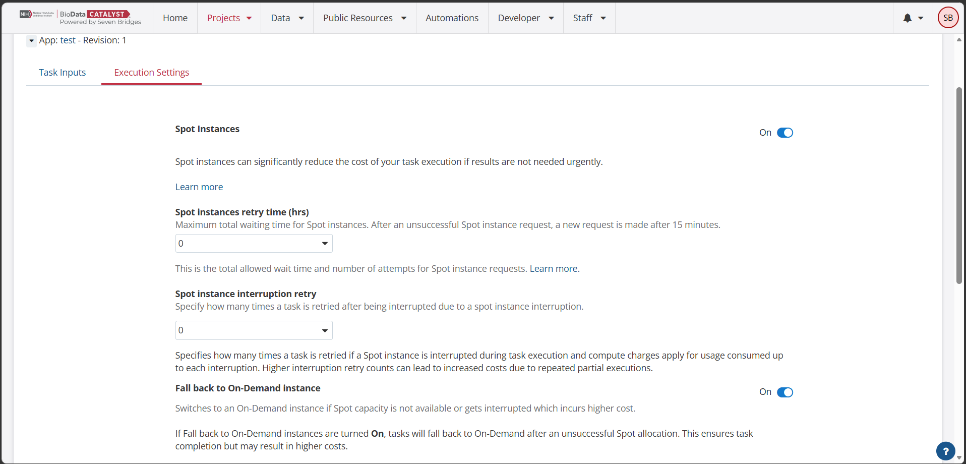Open the SB user avatar menu
Viewport: 966px width, 464px height.
click(x=948, y=18)
